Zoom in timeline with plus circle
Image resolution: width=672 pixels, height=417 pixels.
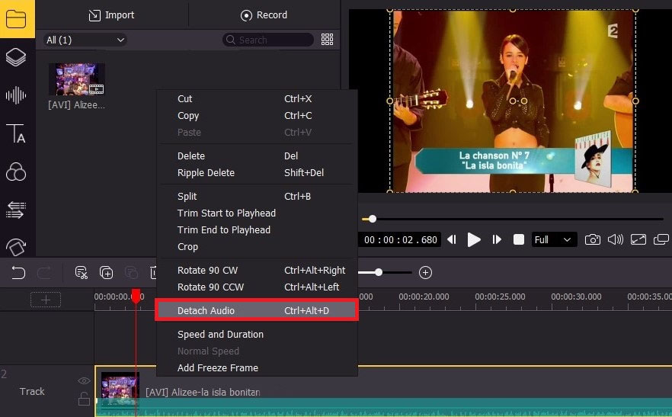click(x=425, y=272)
